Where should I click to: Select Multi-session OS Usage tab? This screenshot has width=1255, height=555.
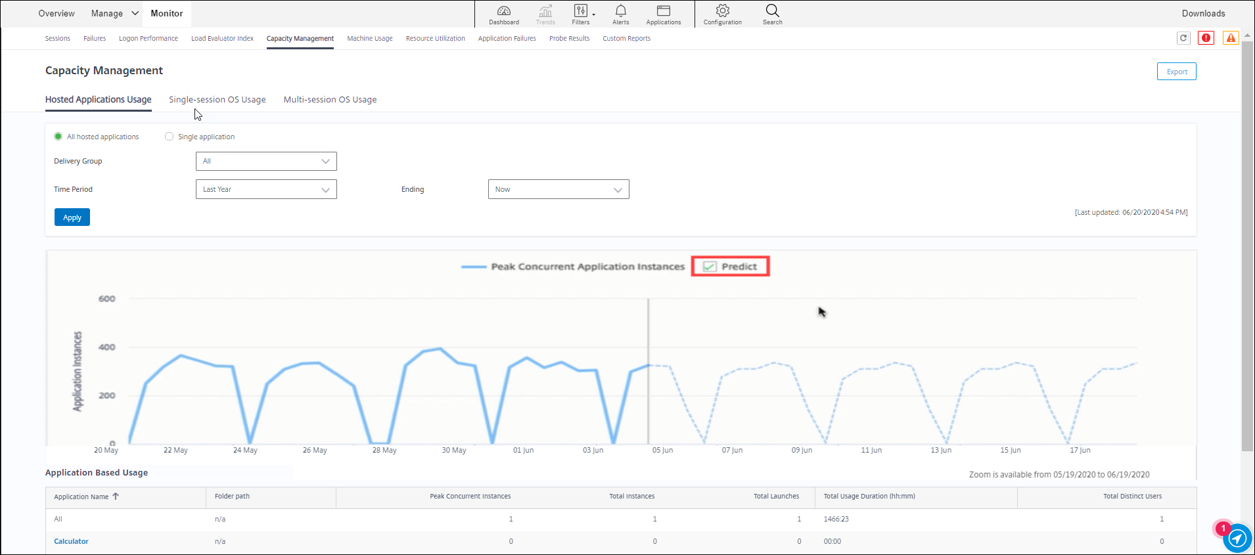[331, 100]
